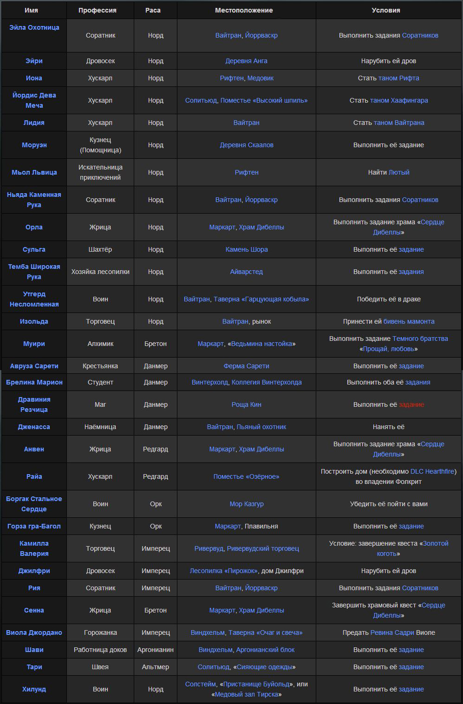463x704 pixels.
Task: Follow the Таверна «Гарцующая кобыла» link
Action: click(261, 299)
